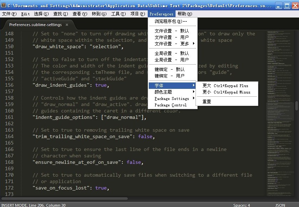The height and width of the screenshot is (207, 299).
Task: Open the 工具(T) menu
Action: 118,14
